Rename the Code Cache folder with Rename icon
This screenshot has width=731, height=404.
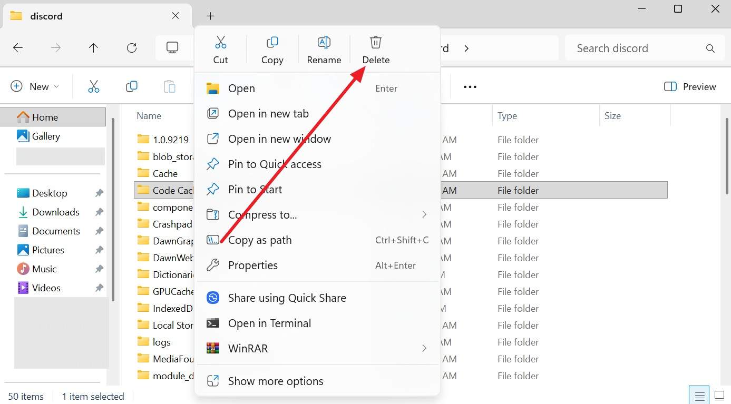coord(324,49)
